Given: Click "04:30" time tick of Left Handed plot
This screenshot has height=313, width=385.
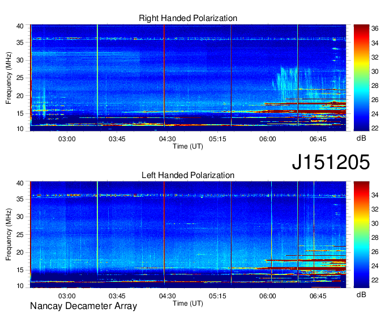Looking at the screenshot, I should point(167,296).
